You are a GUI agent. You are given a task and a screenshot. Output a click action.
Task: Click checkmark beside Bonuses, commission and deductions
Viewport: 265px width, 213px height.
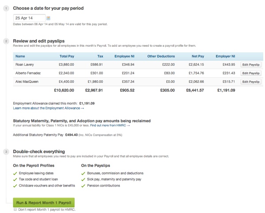pyautogui.click(x=83, y=173)
